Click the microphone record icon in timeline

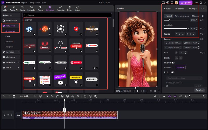point(155,96)
